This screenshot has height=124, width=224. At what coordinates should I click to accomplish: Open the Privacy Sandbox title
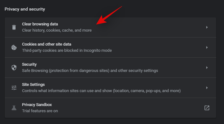37,105
